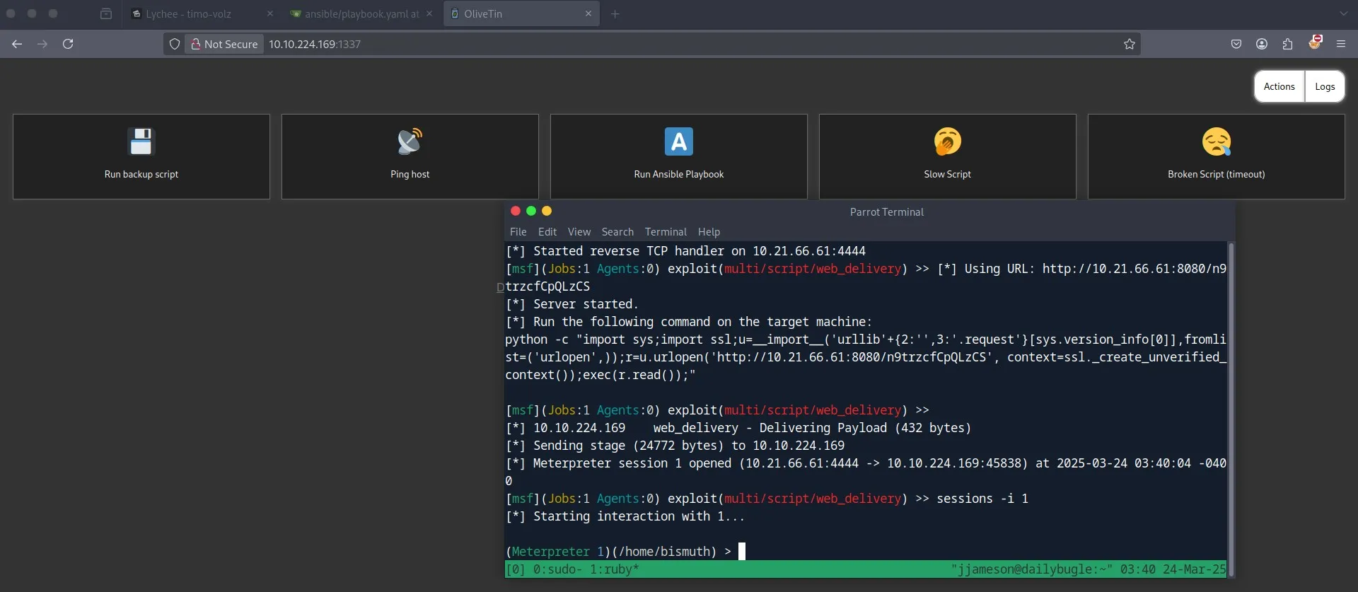
Task: Click the yellow dot on Parrot Terminal
Action: pos(547,211)
